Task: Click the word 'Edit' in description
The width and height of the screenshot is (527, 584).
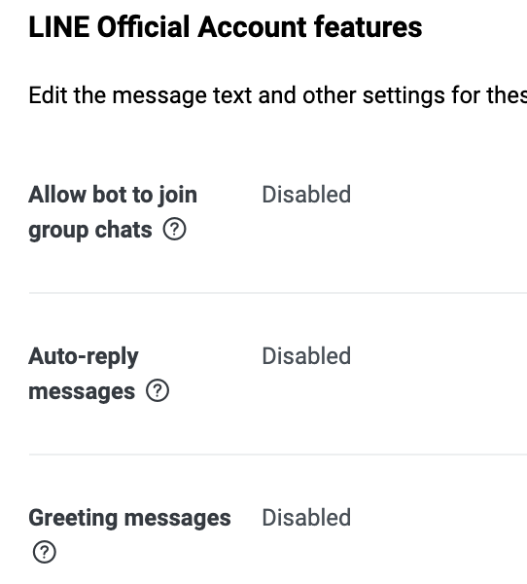Action: pyautogui.click(x=48, y=95)
